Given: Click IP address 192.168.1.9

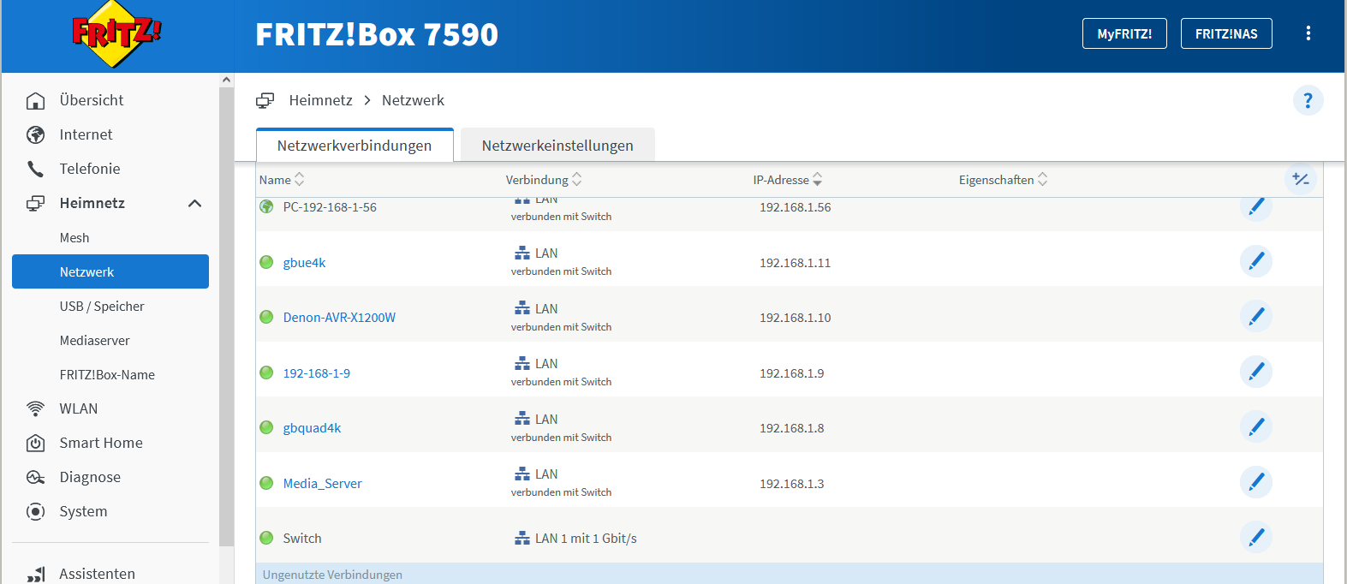Looking at the screenshot, I should tap(791, 372).
